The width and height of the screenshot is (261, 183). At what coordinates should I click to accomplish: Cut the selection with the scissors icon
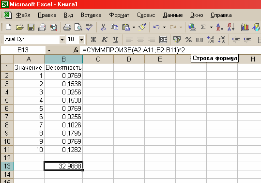(103, 27)
